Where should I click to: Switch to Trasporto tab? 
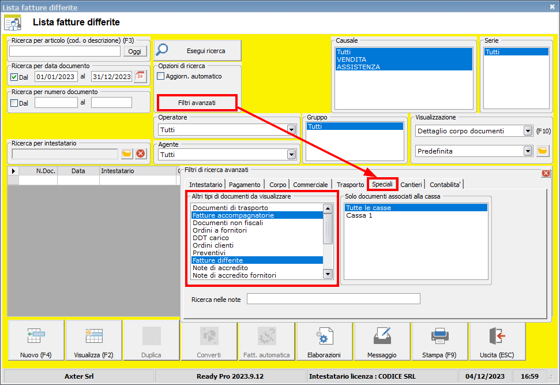tap(350, 185)
